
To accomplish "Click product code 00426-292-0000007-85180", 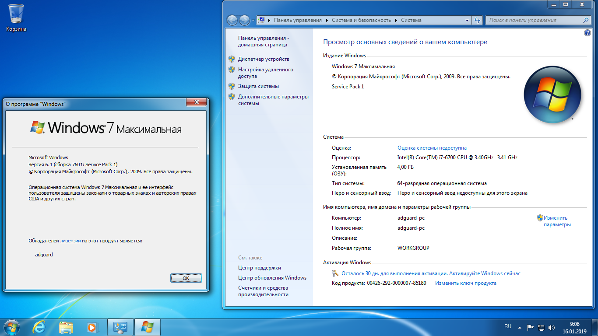I will [x=396, y=283].
